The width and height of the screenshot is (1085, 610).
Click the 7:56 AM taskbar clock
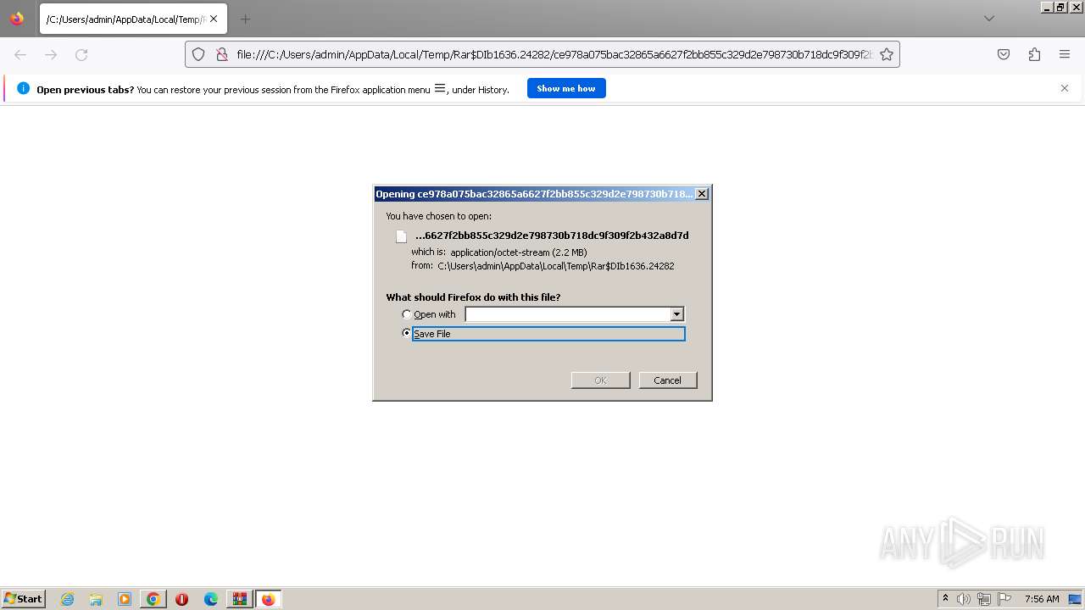[1042, 599]
